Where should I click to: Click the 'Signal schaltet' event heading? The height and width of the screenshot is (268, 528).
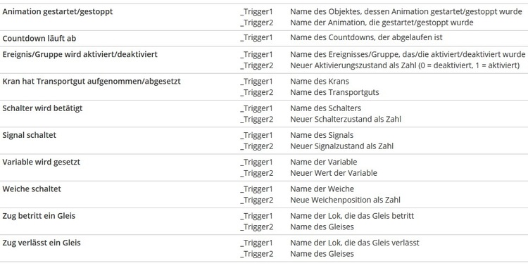coord(30,135)
